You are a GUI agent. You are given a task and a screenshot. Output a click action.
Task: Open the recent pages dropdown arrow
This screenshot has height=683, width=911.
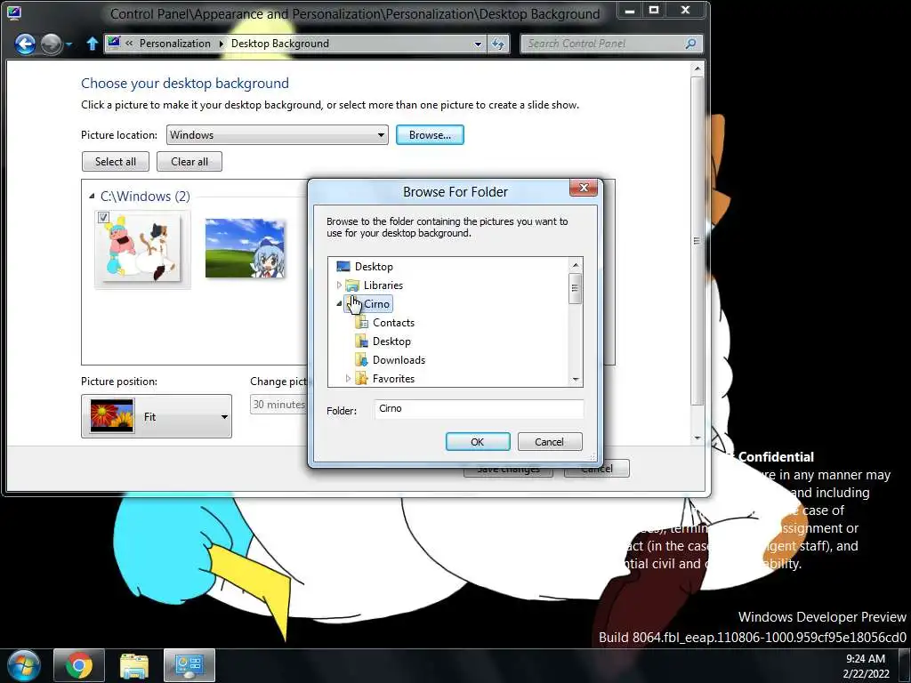coord(69,44)
